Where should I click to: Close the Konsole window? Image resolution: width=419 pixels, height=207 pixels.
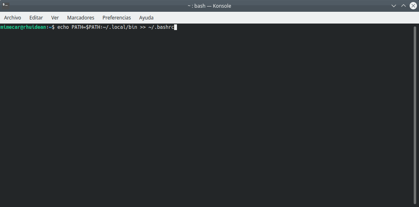tap(413, 6)
